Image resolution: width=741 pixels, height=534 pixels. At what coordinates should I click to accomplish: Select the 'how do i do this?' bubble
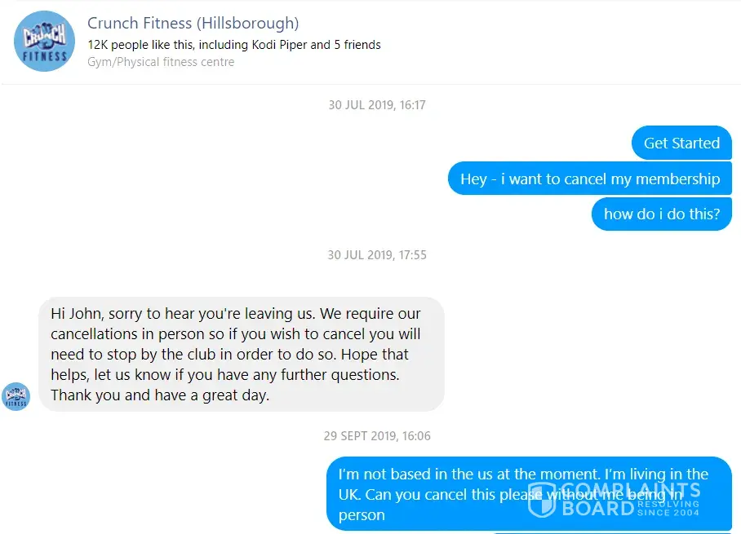(662, 214)
